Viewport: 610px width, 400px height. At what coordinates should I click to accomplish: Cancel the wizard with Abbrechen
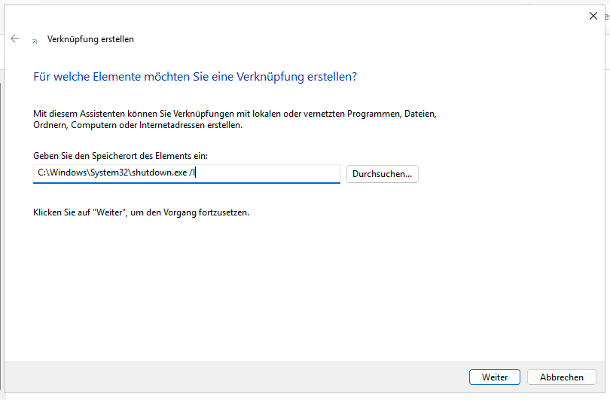click(x=562, y=377)
